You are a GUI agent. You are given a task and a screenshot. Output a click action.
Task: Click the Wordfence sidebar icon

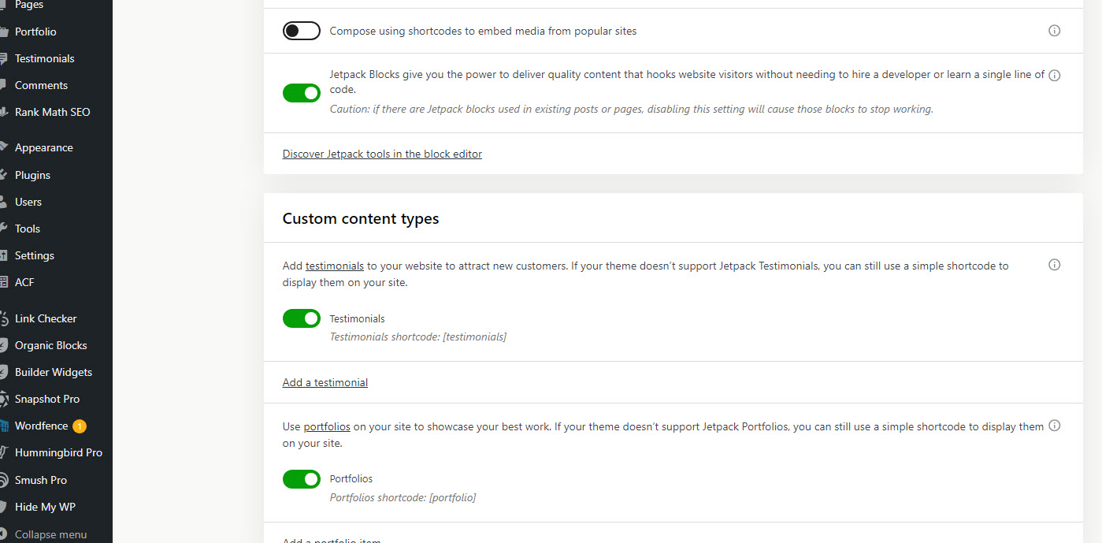4,426
